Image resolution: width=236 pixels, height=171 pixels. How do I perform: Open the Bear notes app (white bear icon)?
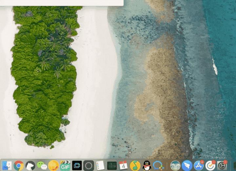pos(30,166)
